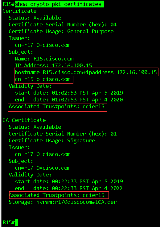Click 'Associated Trustpoints: ccier15' above the Storage line

coord(56,195)
